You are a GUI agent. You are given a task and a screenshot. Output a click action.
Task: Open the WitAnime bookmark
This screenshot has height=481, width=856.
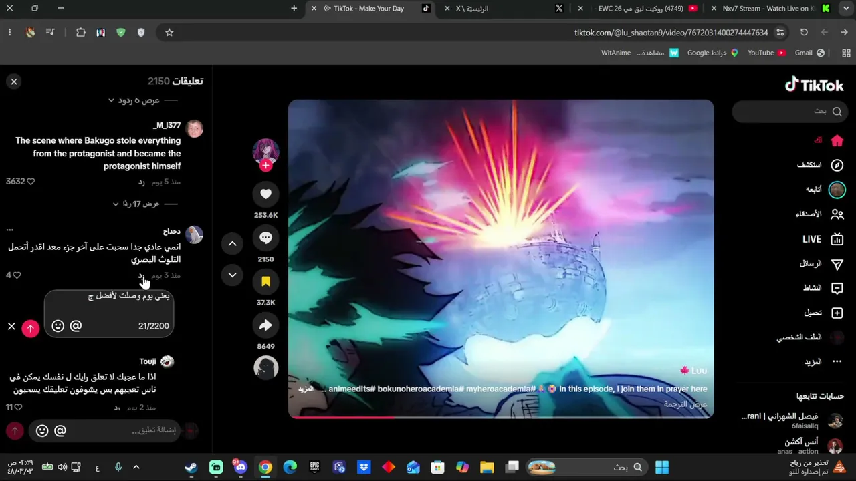(640, 53)
